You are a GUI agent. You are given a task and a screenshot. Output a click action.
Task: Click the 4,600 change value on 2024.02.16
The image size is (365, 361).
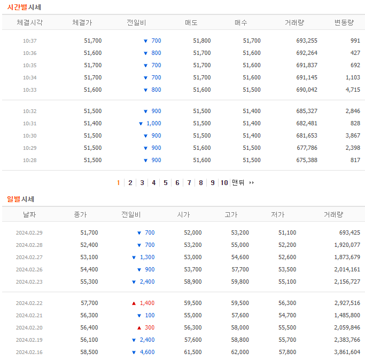tap(147, 352)
